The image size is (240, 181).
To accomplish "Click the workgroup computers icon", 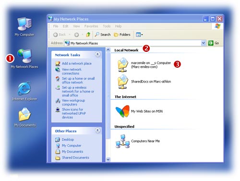I will click(58, 101).
